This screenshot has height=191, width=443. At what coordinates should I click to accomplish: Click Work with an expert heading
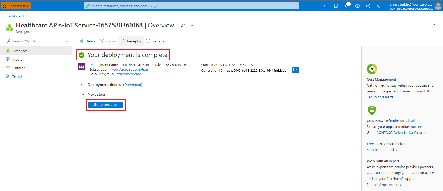(383, 161)
